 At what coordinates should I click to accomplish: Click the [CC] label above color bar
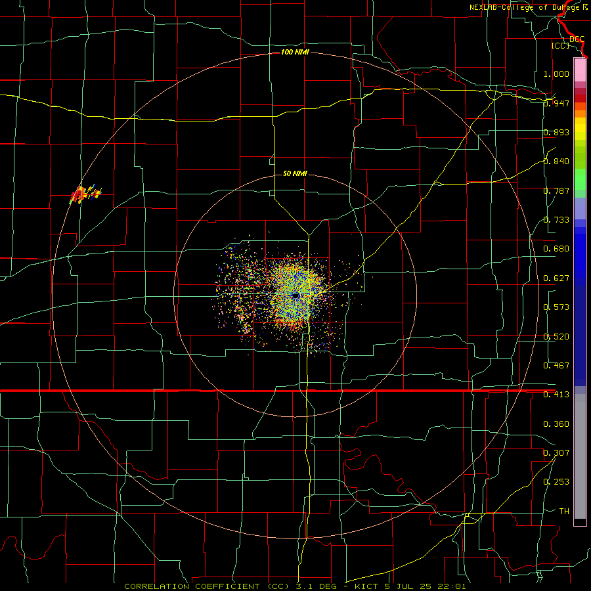(560, 45)
